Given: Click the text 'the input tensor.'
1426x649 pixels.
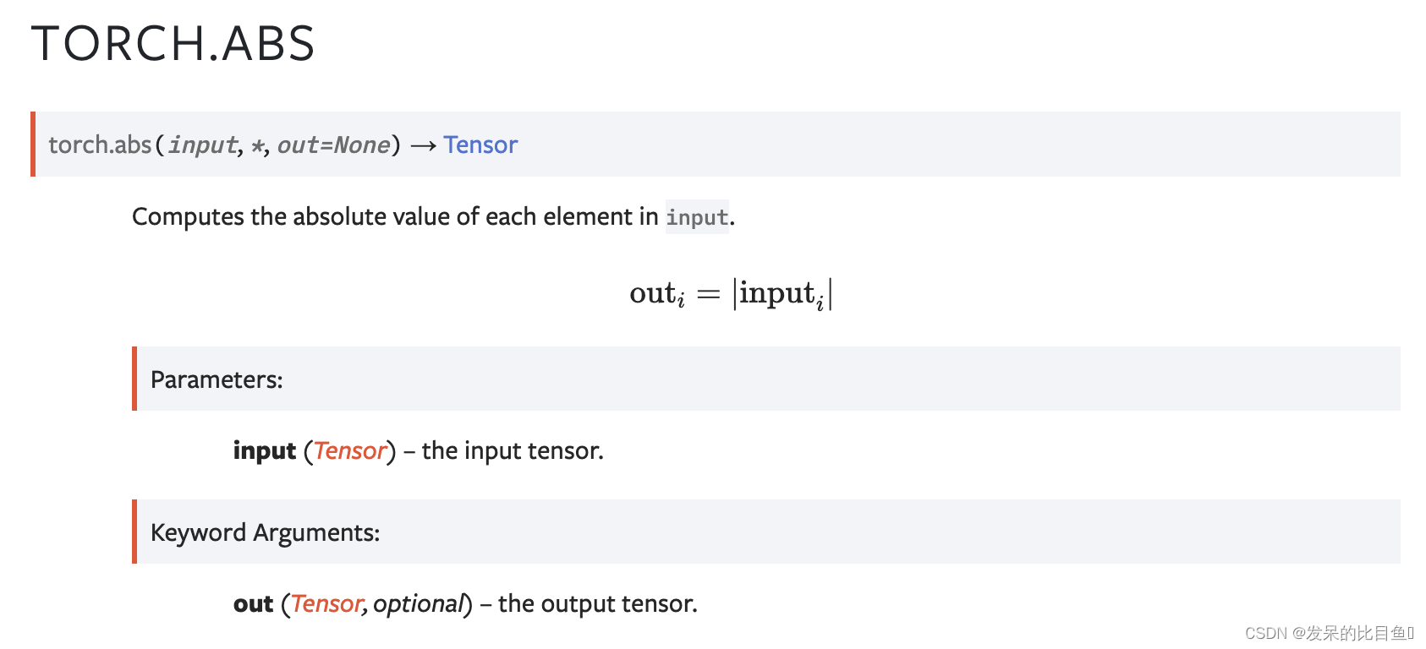Looking at the screenshot, I should (513, 450).
